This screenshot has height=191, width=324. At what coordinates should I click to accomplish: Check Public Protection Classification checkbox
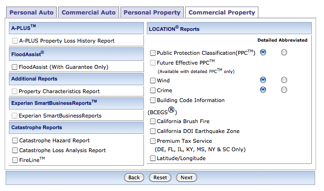pyautogui.click(x=153, y=53)
